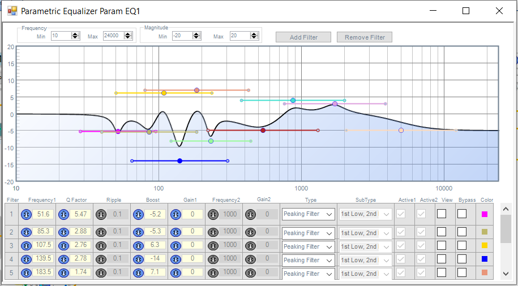Click the Q Factor spinner icon for filter 1

tap(63, 214)
